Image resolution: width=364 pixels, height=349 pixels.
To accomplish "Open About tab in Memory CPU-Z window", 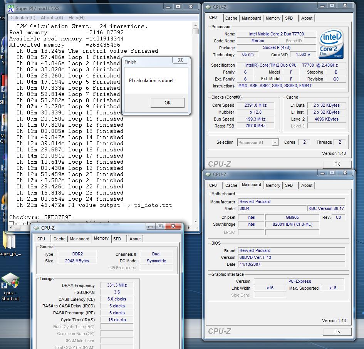I will pos(135,239).
